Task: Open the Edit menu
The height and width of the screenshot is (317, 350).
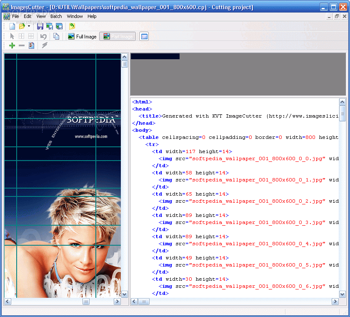Action: point(27,16)
